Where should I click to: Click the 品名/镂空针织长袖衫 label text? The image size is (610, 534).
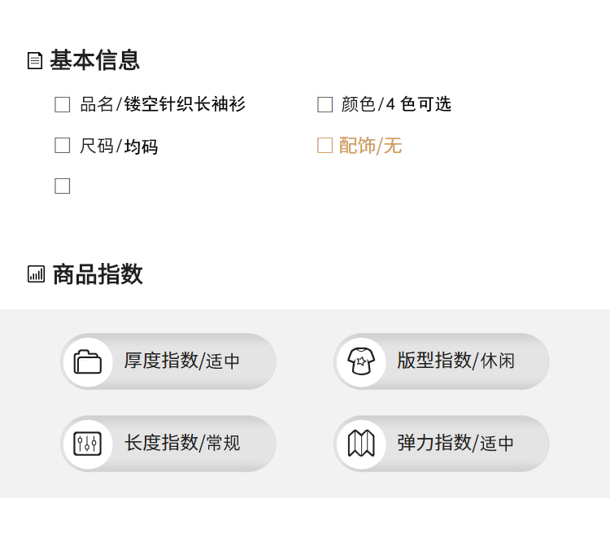click(163, 104)
